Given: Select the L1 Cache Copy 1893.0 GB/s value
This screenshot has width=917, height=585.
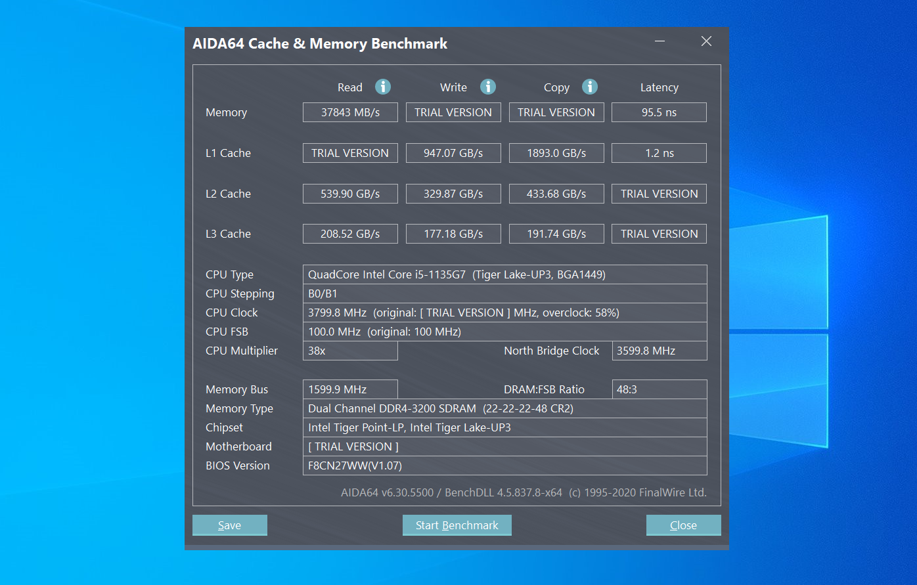Looking at the screenshot, I should [556, 153].
